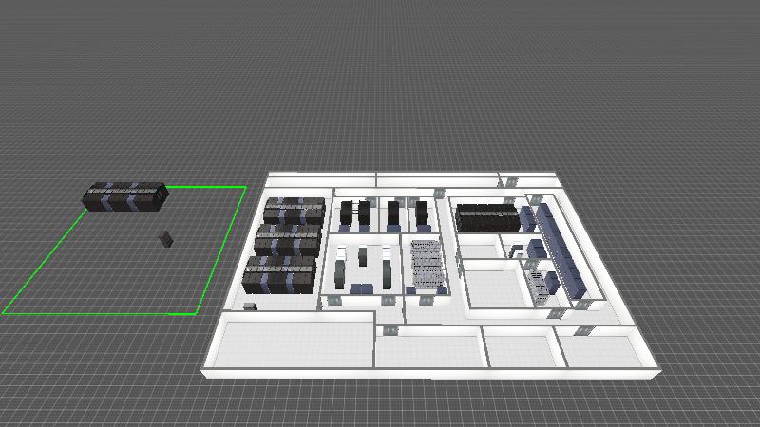Click the small dark box inside green outline
This screenshot has width=760, height=427.
point(167,238)
